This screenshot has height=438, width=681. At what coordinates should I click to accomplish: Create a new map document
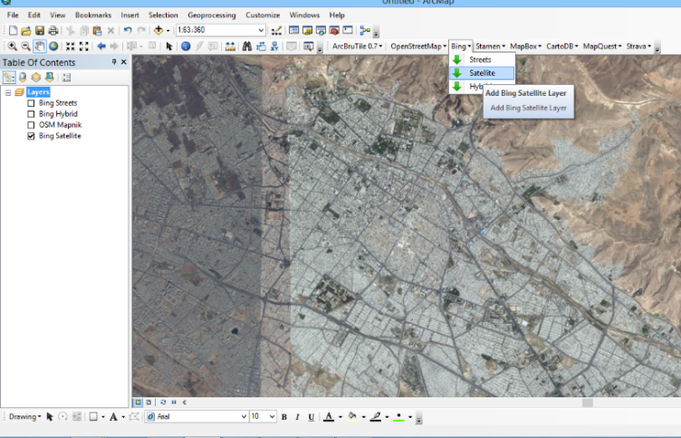click(13, 31)
